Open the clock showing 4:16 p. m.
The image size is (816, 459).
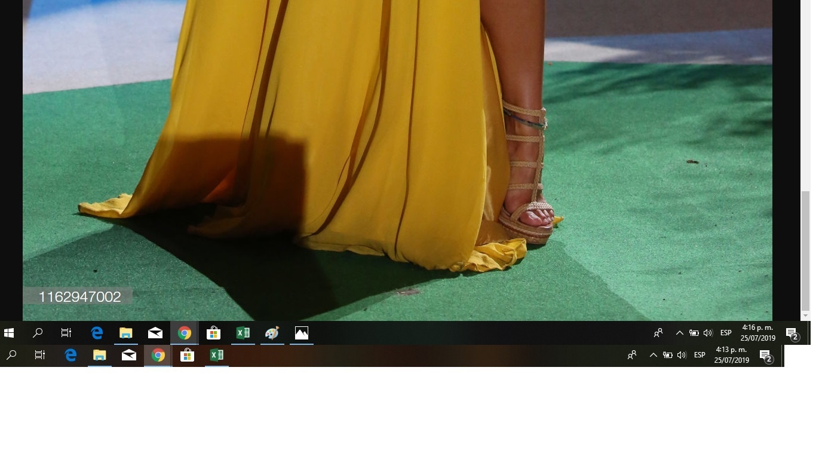(757, 333)
